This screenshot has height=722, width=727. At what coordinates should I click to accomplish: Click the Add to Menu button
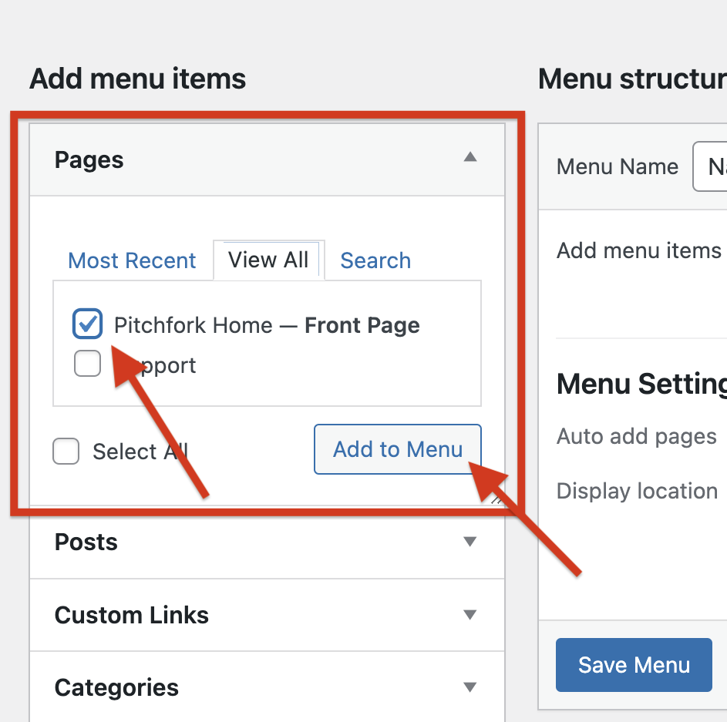[x=397, y=449]
